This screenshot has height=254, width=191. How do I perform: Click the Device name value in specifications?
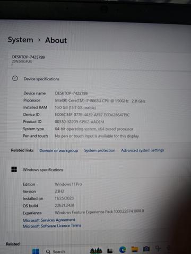[71, 93]
